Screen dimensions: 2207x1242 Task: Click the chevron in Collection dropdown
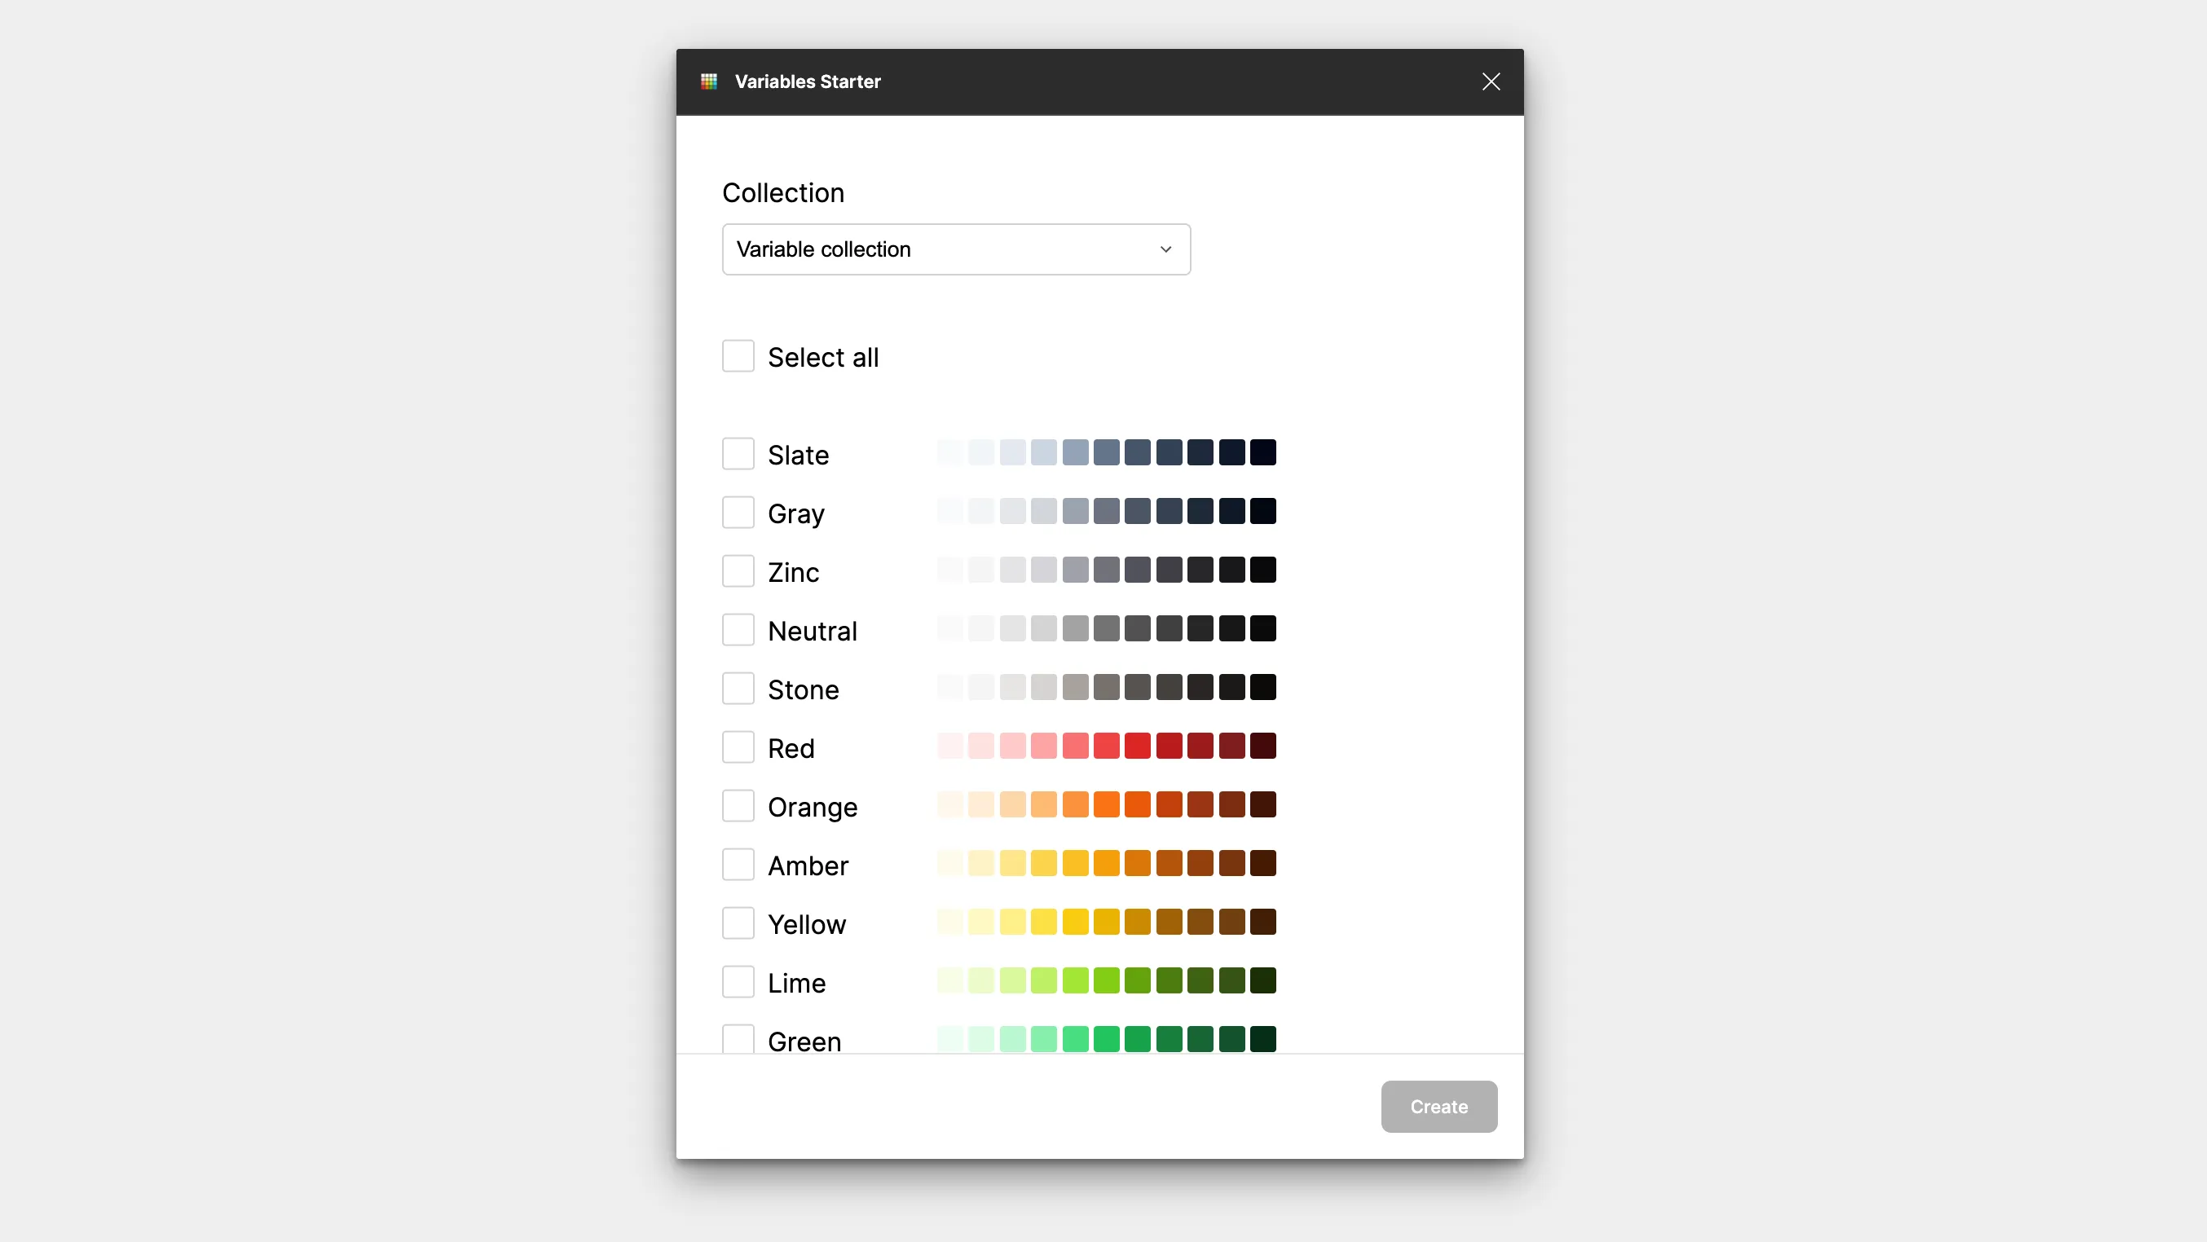click(x=1165, y=249)
